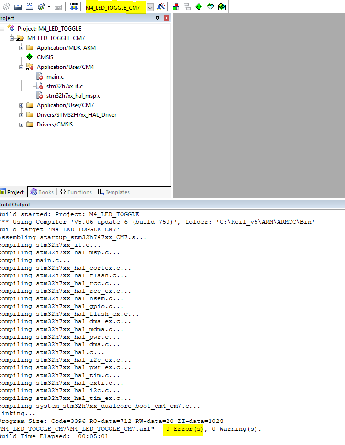This screenshot has height=445, width=345.
Task: Switch to the Templates tab
Action: click(x=113, y=192)
